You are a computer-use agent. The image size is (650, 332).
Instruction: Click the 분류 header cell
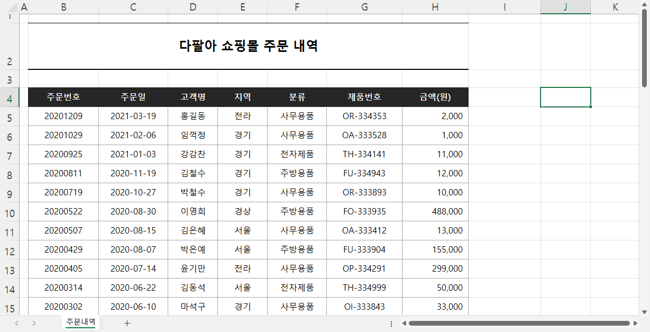coord(297,97)
